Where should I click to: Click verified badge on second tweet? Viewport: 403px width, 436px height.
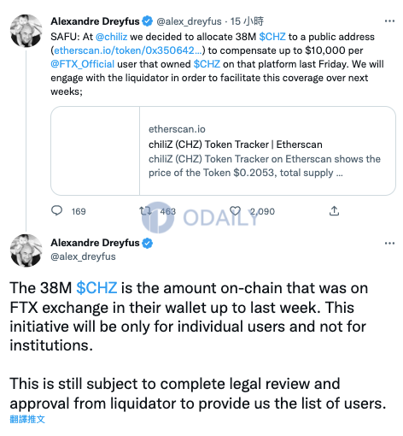point(147,243)
